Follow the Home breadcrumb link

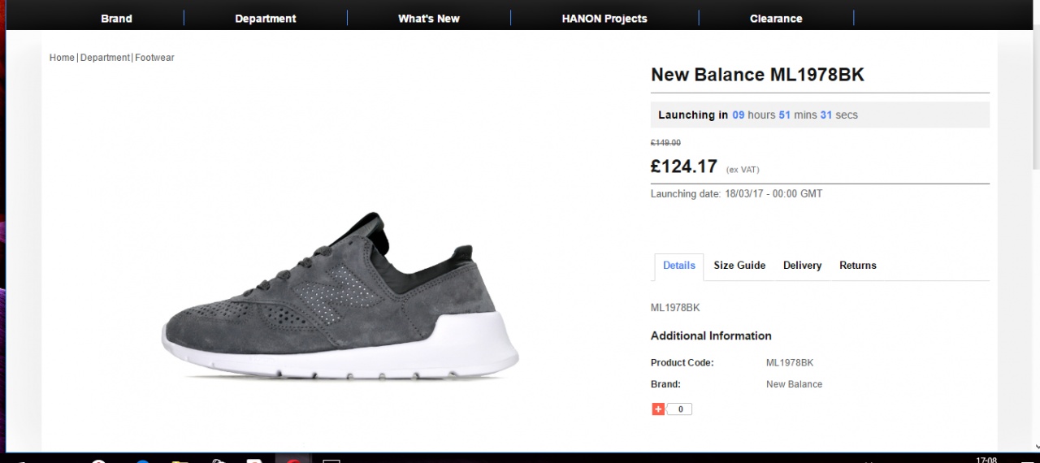62,58
